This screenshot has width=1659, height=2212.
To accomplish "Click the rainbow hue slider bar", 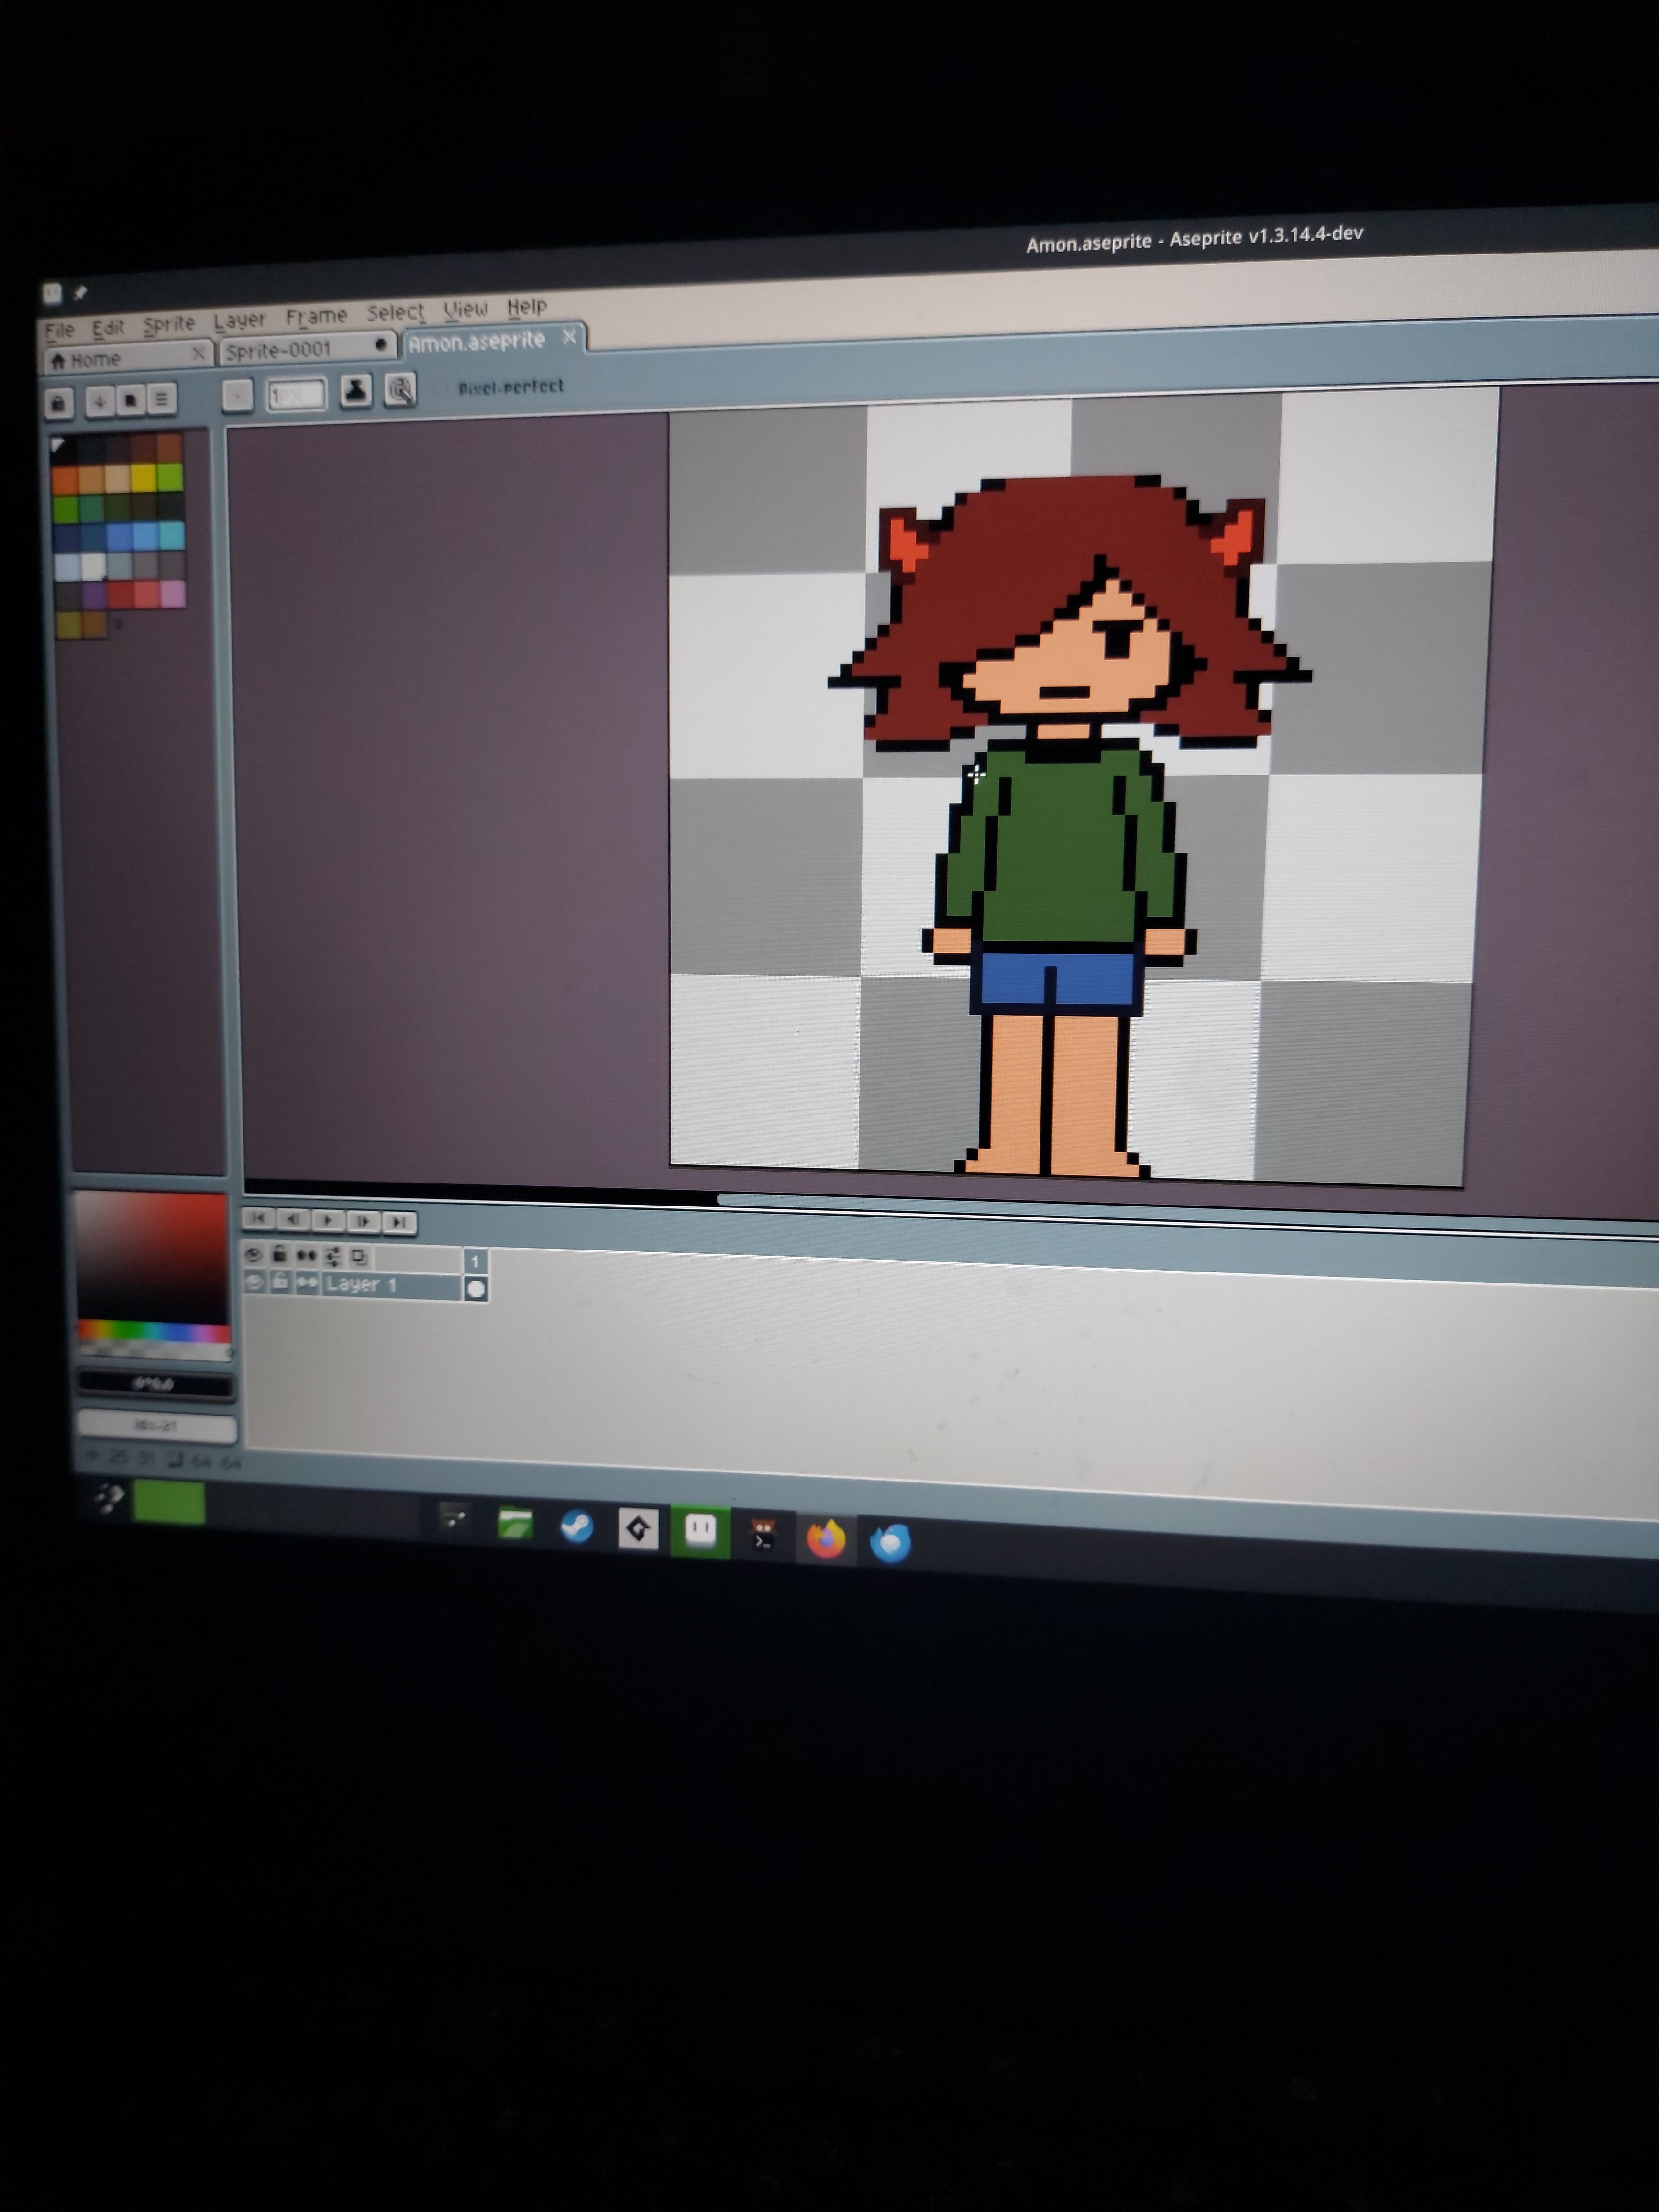I will coord(154,1332).
